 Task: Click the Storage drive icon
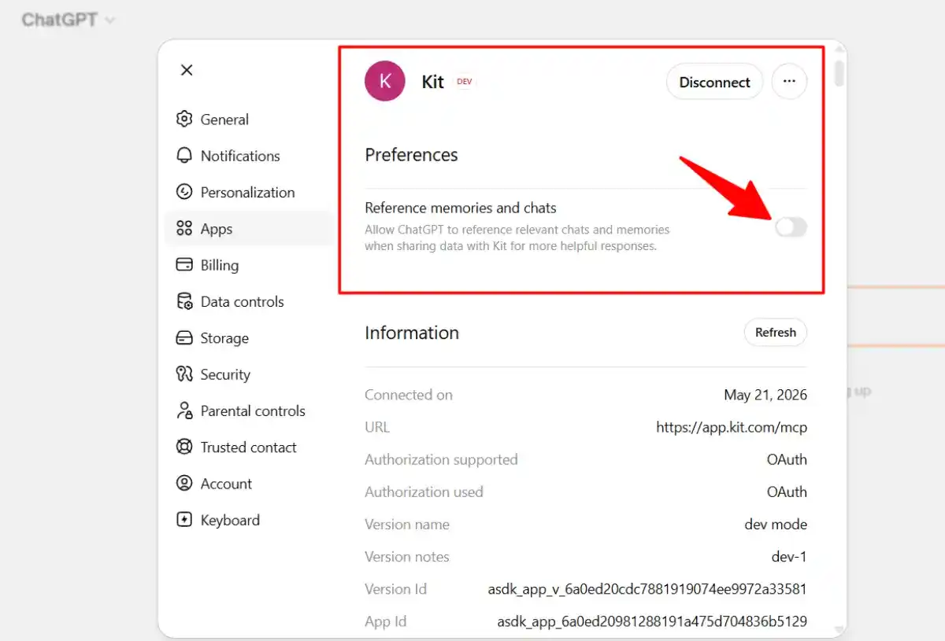pyautogui.click(x=184, y=338)
